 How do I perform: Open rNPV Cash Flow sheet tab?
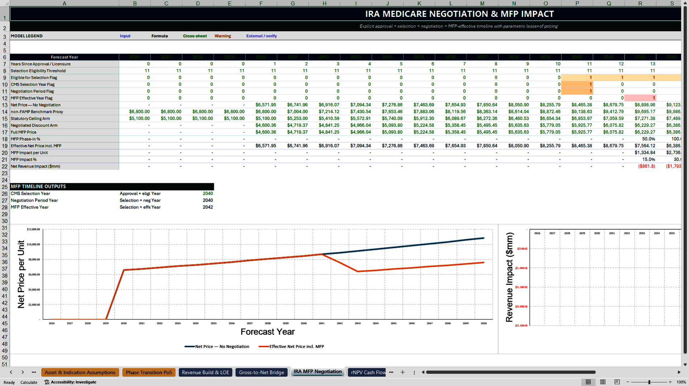coord(367,372)
